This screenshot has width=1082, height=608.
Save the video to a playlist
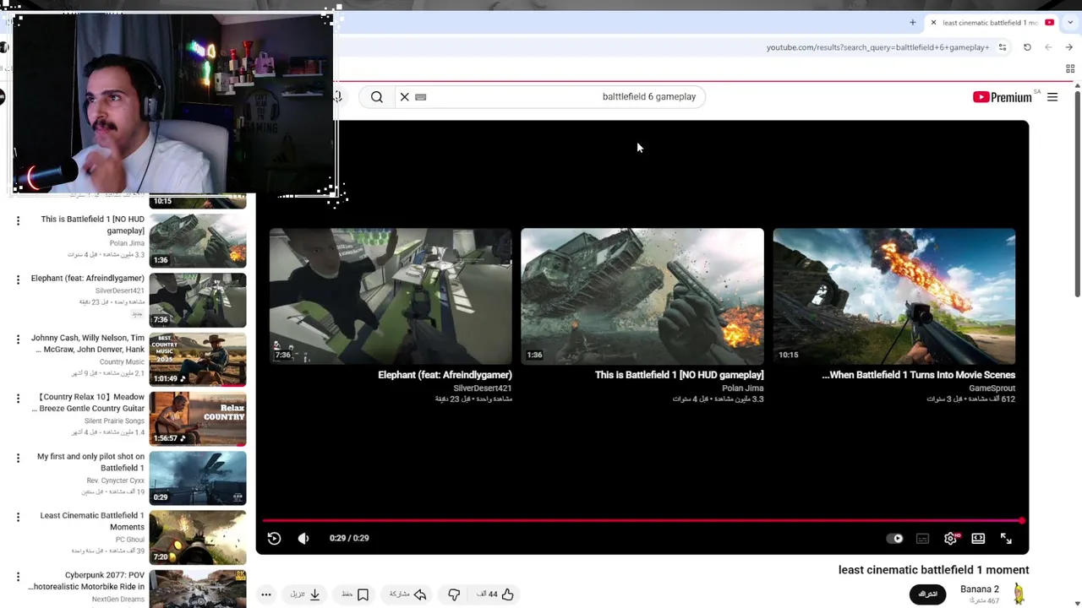coord(356,594)
